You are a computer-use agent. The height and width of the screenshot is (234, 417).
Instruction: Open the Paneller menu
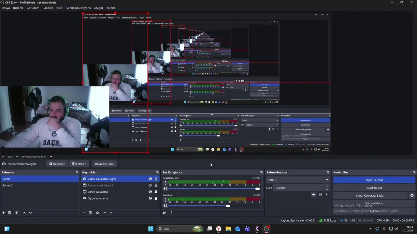point(48,8)
